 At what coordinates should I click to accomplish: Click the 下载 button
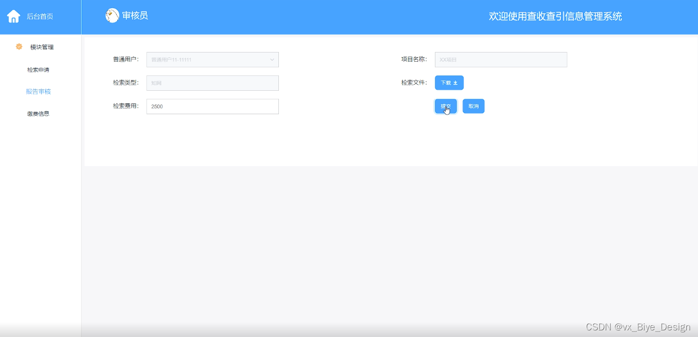pos(449,83)
